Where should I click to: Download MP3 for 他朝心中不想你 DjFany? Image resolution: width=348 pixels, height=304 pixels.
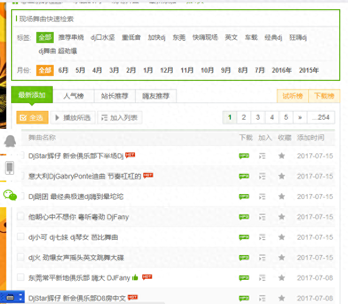click(x=244, y=217)
